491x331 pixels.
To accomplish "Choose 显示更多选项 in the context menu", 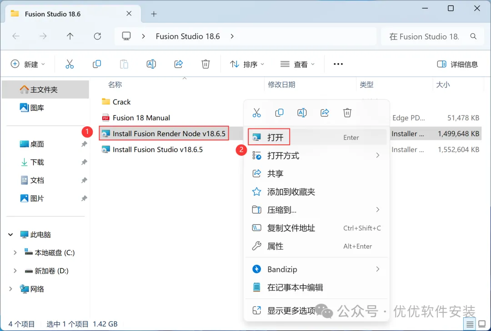I will [317, 311].
